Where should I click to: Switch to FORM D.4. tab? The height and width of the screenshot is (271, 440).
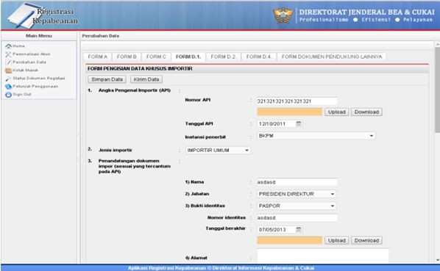pyautogui.click(x=259, y=57)
